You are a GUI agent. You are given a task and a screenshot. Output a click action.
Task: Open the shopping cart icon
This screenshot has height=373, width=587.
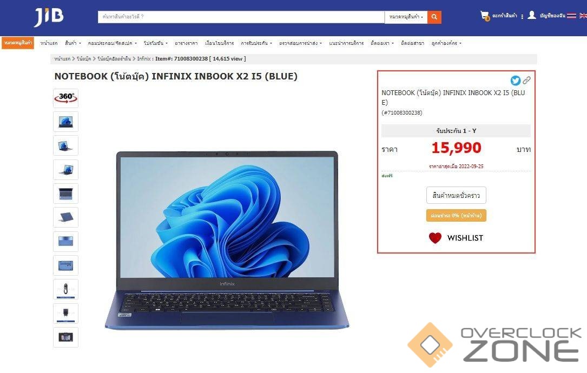485,16
